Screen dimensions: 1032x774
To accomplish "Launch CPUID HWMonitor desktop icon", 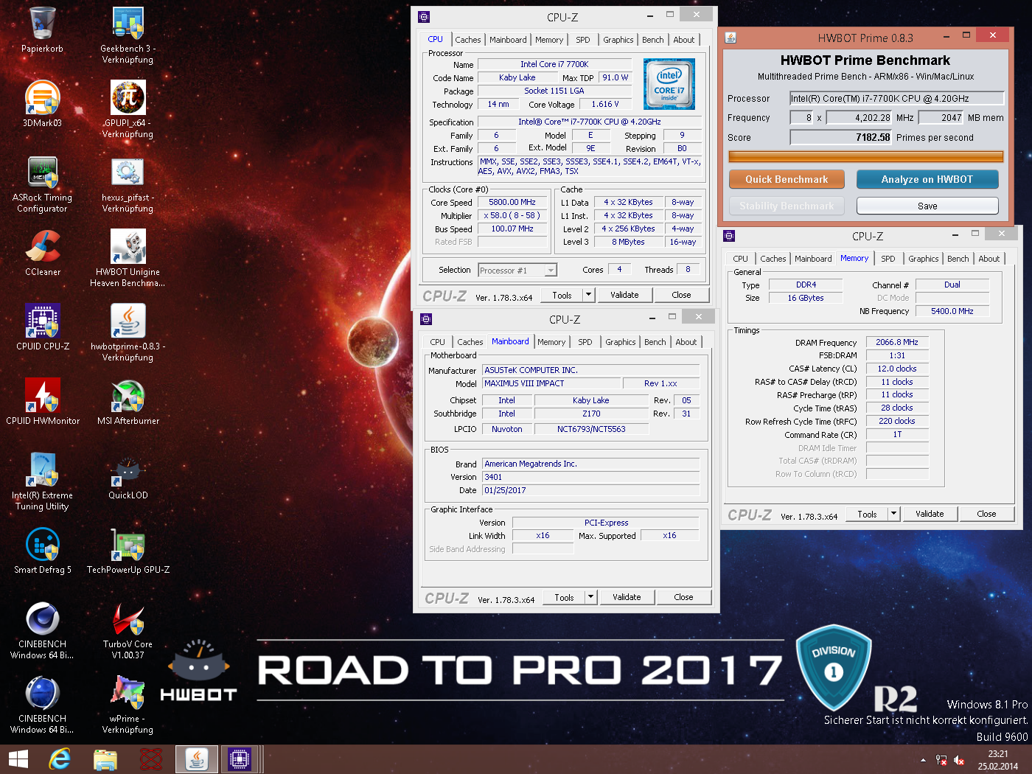I will pyautogui.click(x=43, y=396).
